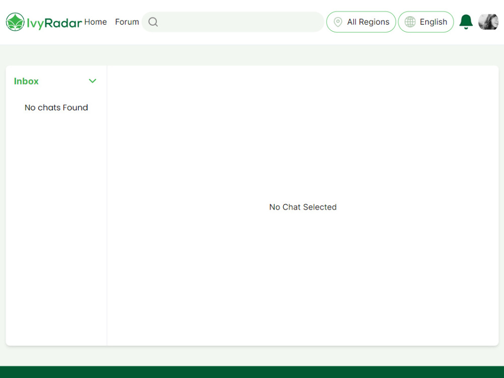Click the "No Chat Selected" message
504x378 pixels.
(x=303, y=207)
